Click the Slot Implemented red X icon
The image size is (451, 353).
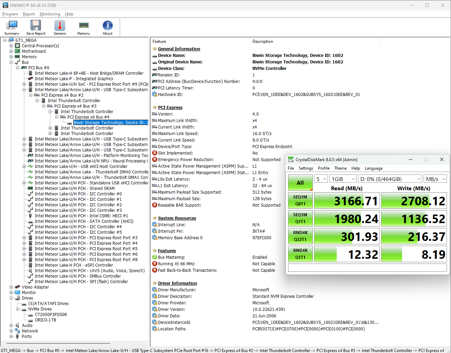click(x=155, y=153)
